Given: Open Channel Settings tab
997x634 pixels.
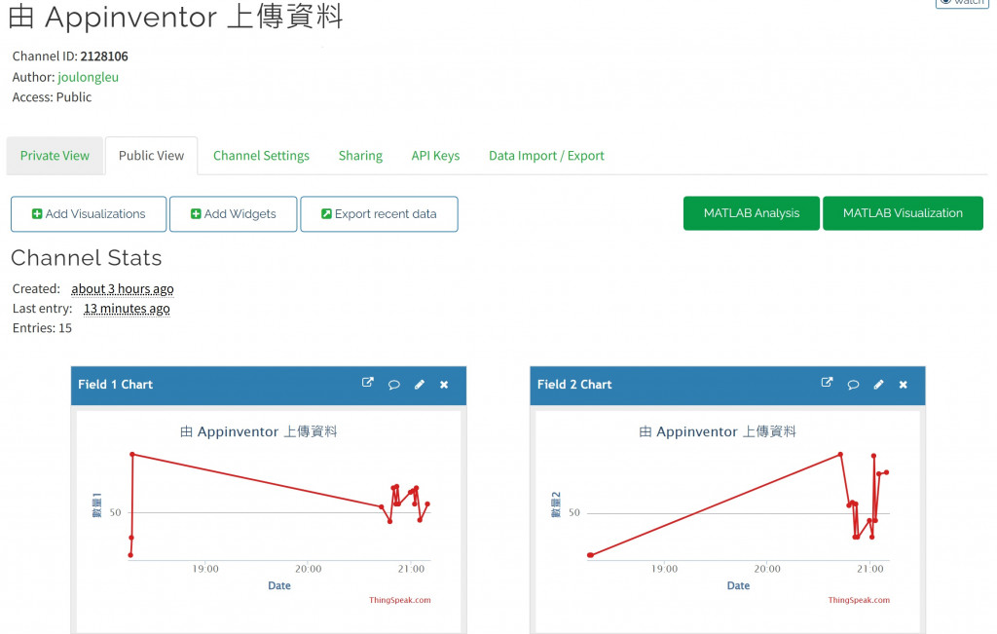Looking at the screenshot, I should pos(261,155).
